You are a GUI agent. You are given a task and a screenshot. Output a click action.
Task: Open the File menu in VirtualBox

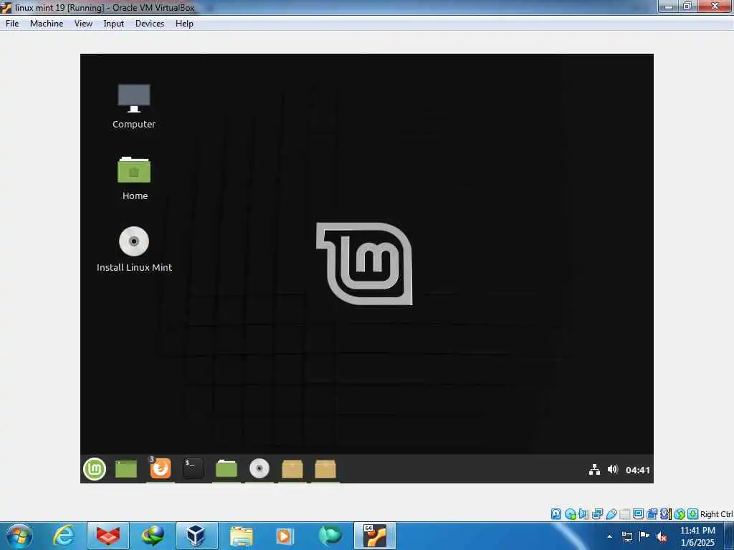12,24
